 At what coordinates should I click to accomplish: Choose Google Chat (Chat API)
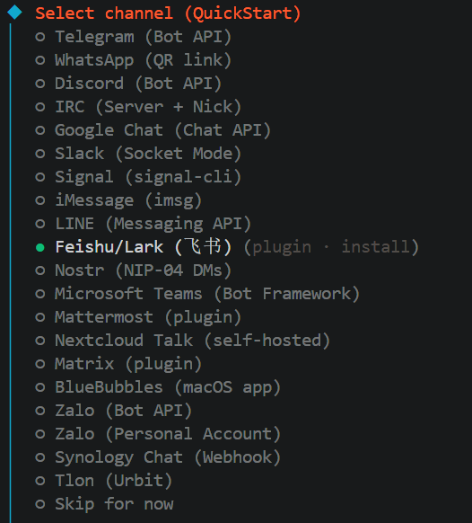pos(153,130)
